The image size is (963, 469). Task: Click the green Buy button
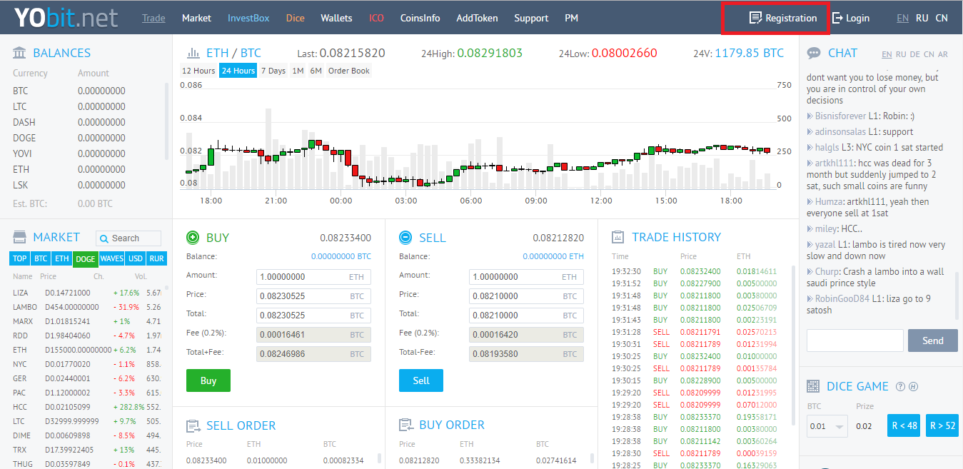208,380
